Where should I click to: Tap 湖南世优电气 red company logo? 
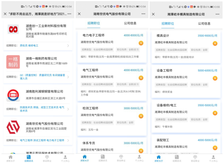(13, 127)
